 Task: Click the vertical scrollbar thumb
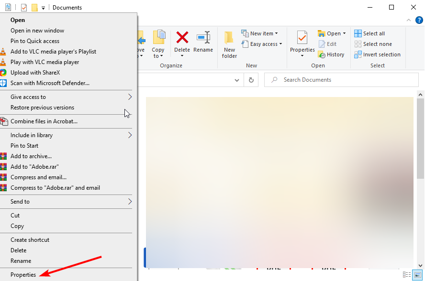coord(420,139)
